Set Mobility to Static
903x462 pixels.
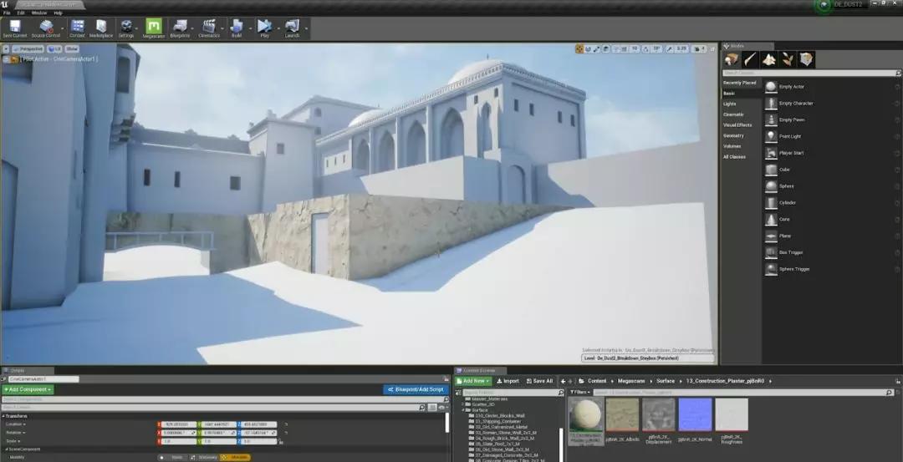[x=173, y=457]
